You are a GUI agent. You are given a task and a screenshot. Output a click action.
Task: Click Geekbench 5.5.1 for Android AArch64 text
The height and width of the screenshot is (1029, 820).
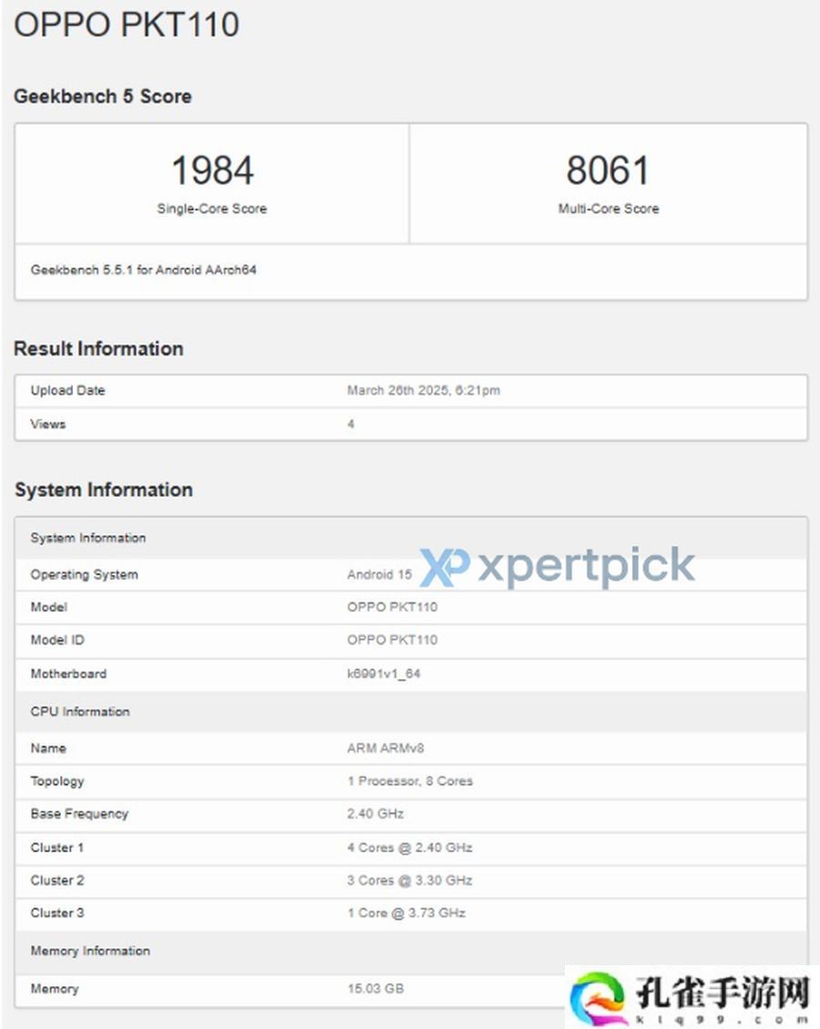pos(144,270)
